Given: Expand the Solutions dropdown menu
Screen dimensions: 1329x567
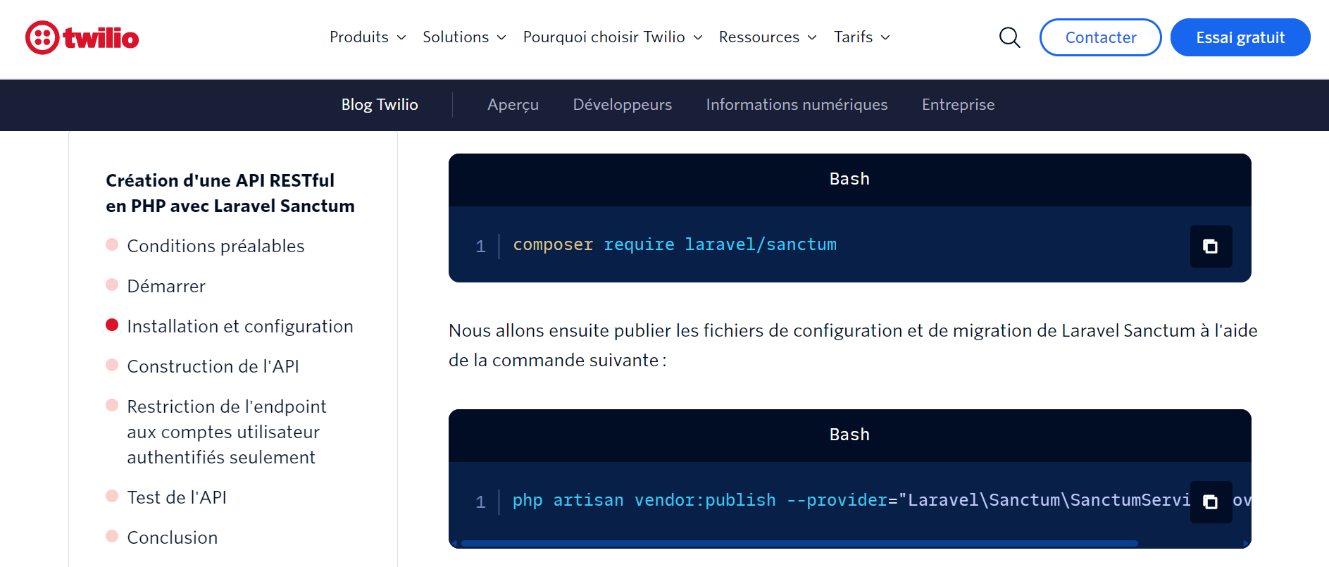Looking at the screenshot, I should click(x=463, y=37).
